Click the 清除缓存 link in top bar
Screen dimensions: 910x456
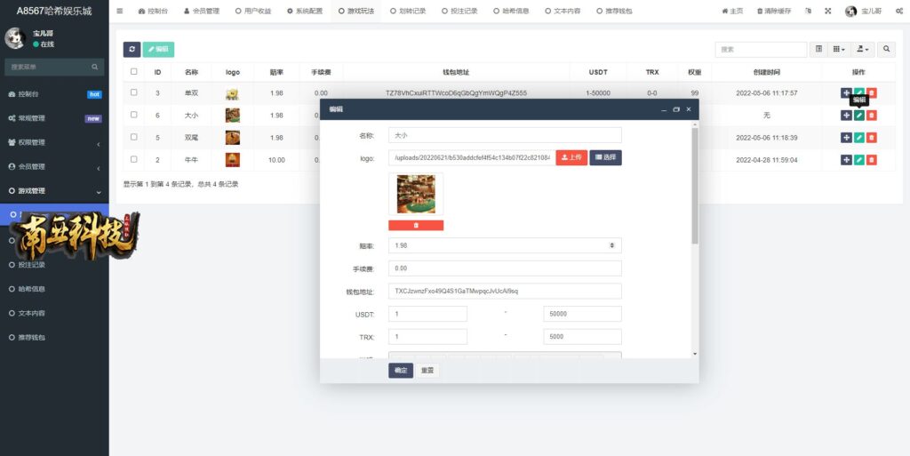[x=774, y=11]
